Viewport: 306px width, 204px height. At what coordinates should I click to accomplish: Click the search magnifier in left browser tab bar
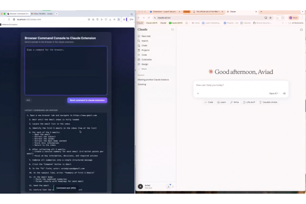[x=132, y=14]
